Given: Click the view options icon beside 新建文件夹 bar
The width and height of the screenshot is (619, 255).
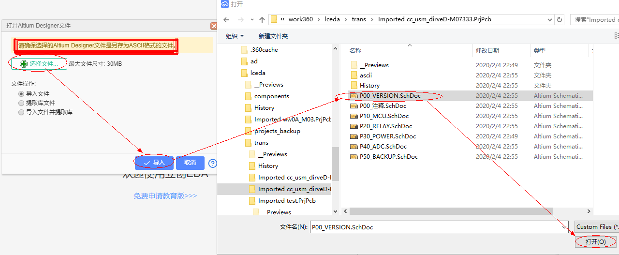Looking at the screenshot, I should [x=617, y=36].
